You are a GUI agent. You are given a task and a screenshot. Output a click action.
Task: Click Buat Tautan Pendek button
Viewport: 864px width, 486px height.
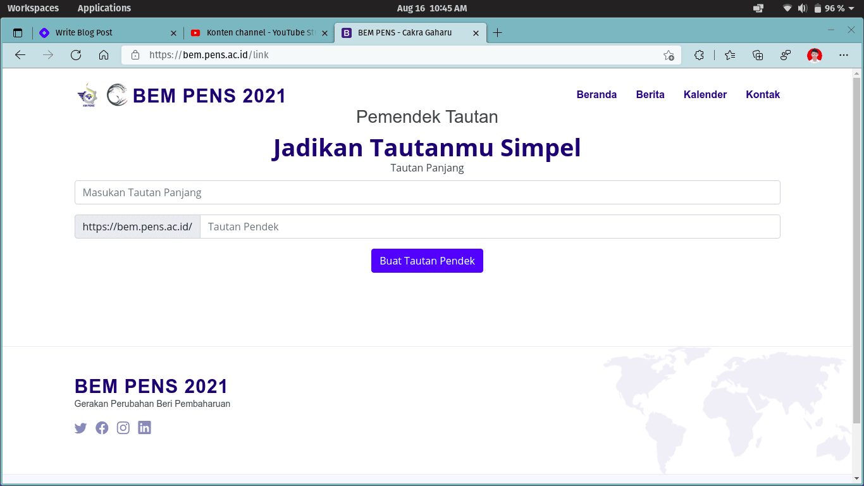427,261
